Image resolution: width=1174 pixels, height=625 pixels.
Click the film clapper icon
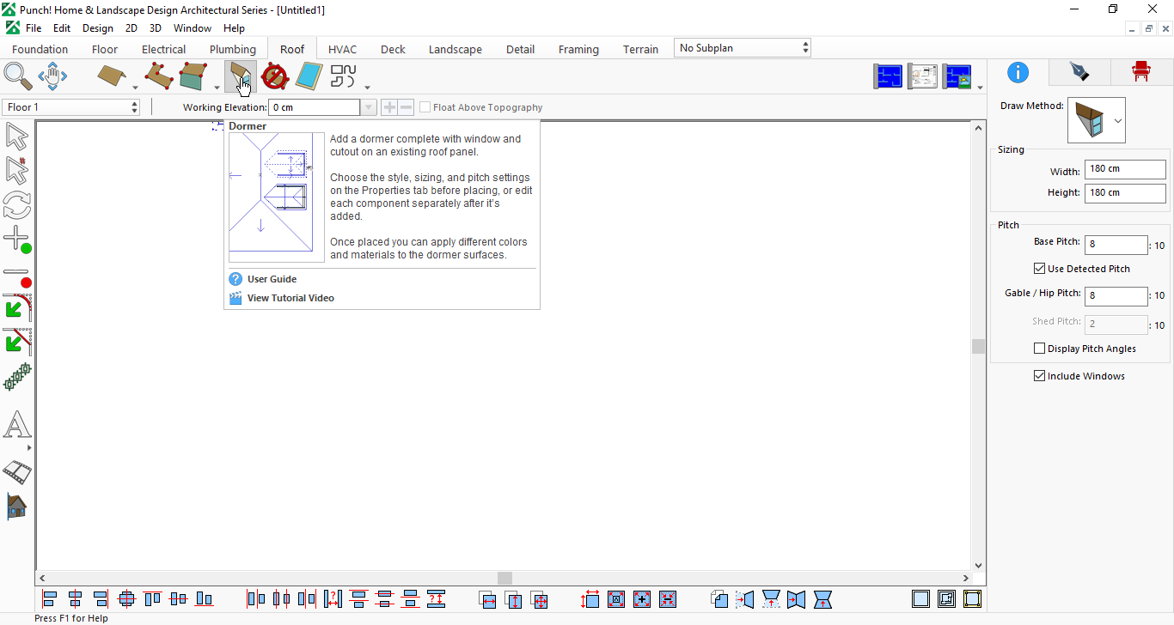17,471
